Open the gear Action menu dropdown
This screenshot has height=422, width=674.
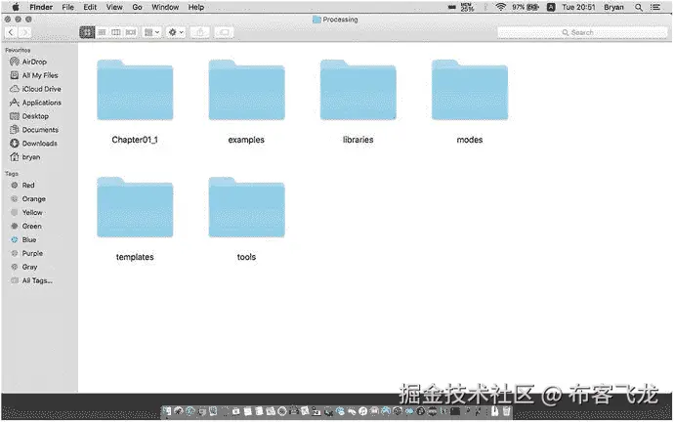click(176, 32)
